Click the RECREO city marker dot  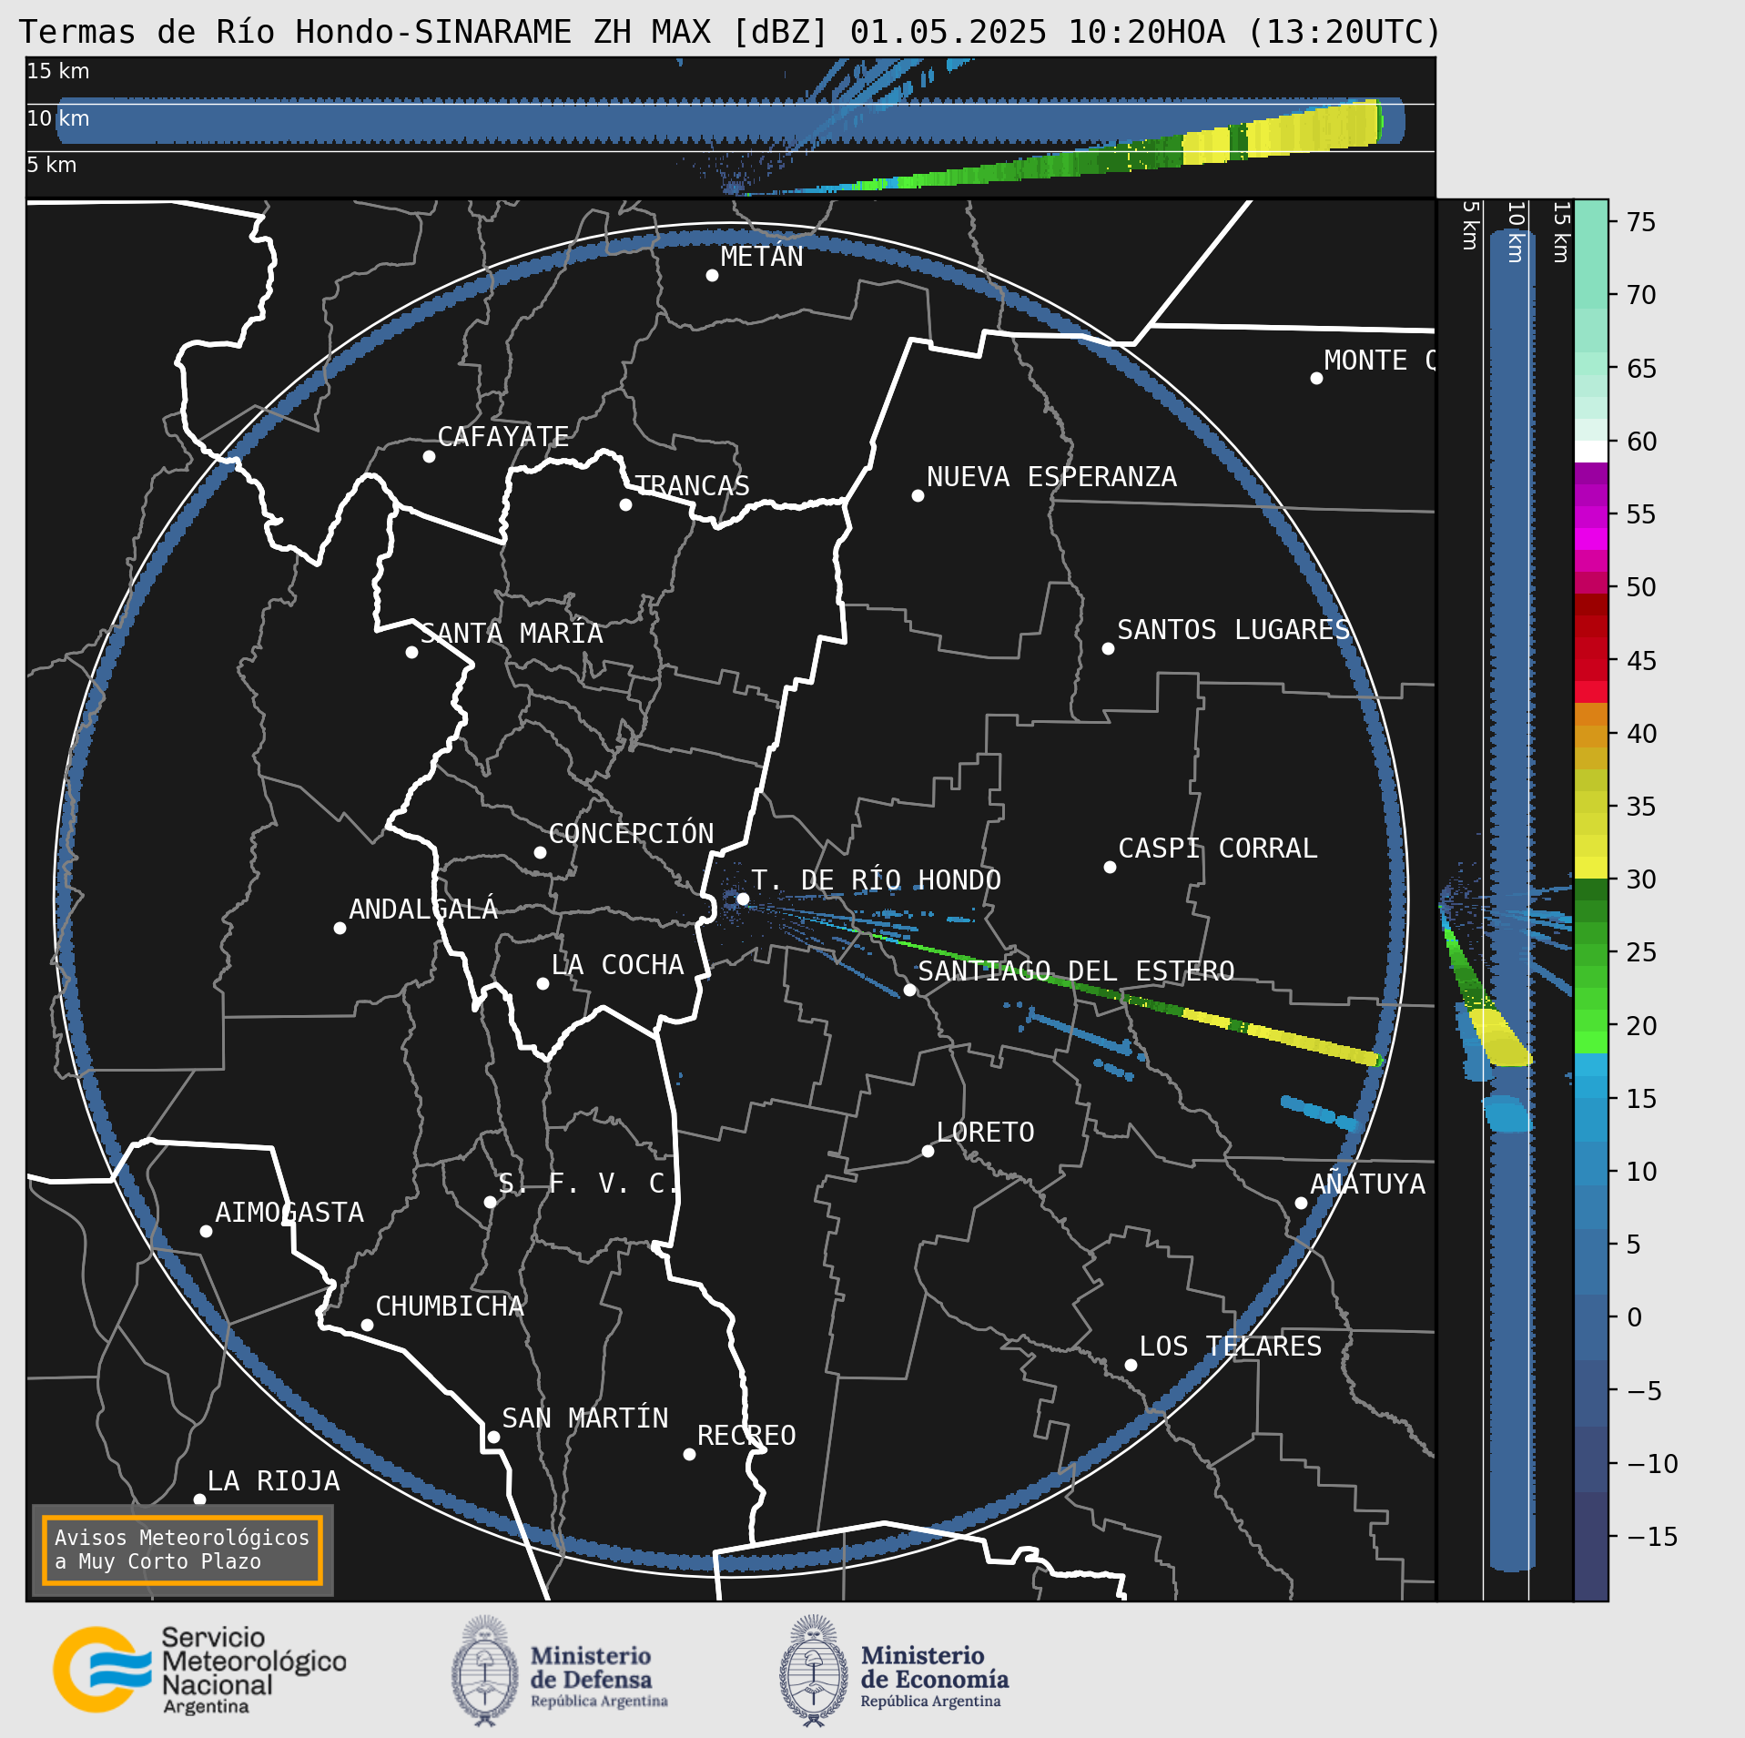pyautogui.click(x=689, y=1454)
